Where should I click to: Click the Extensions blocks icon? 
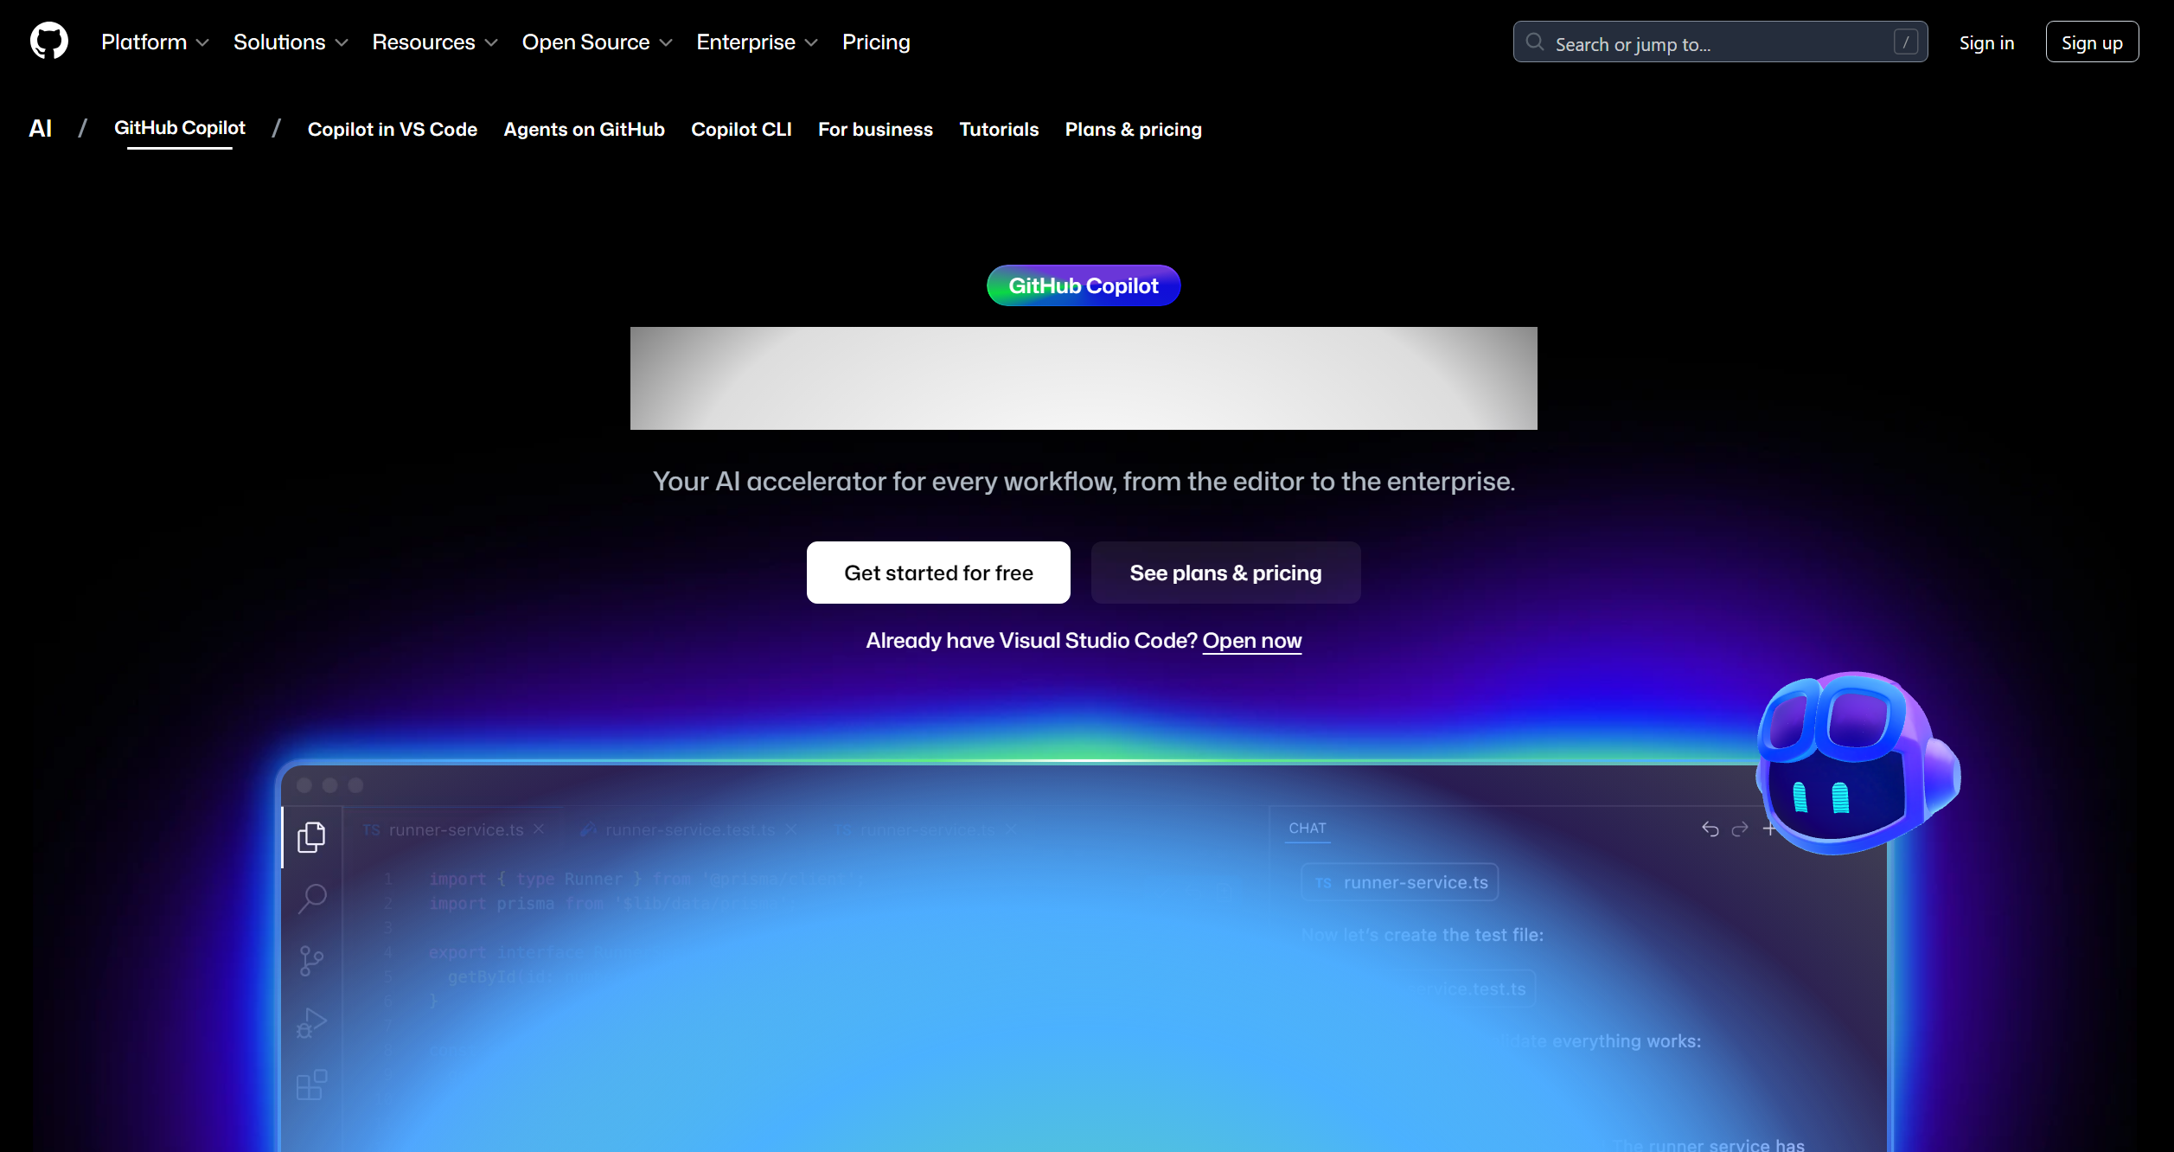coord(311,1085)
